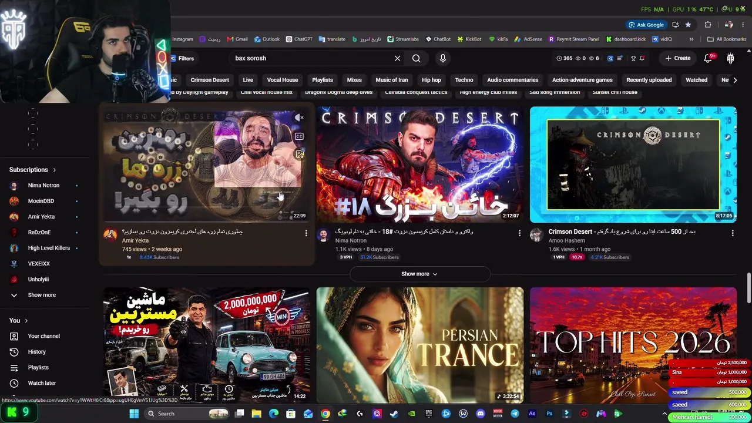Image resolution: width=752 pixels, height=423 pixels.
Task: Select the Hip hop filter chip
Action: [431, 80]
